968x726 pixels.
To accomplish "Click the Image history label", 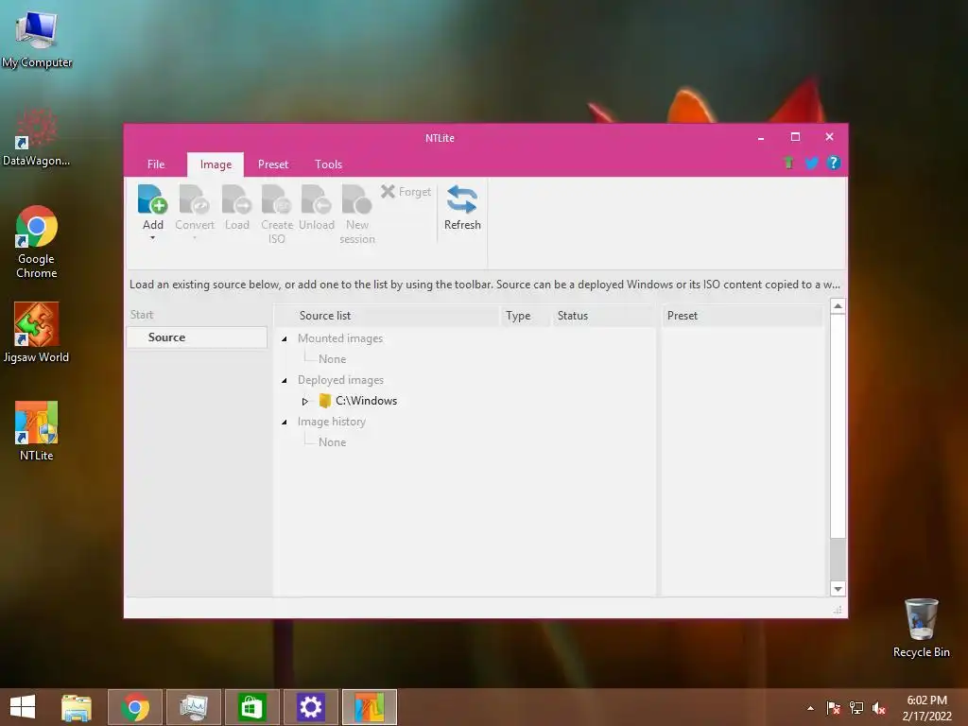I will 332,422.
